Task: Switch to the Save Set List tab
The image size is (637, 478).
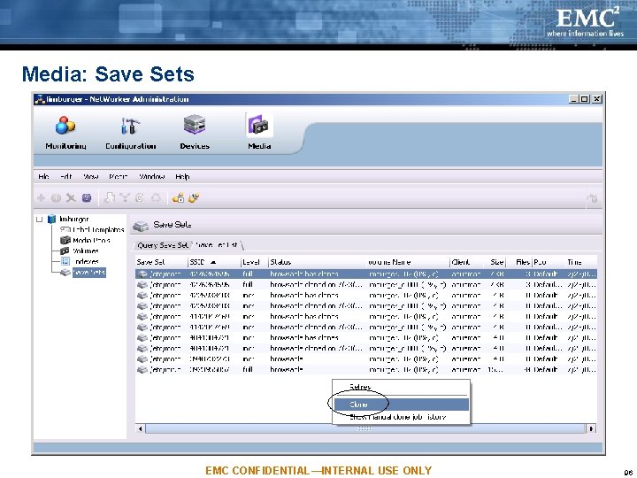Action: (x=217, y=245)
